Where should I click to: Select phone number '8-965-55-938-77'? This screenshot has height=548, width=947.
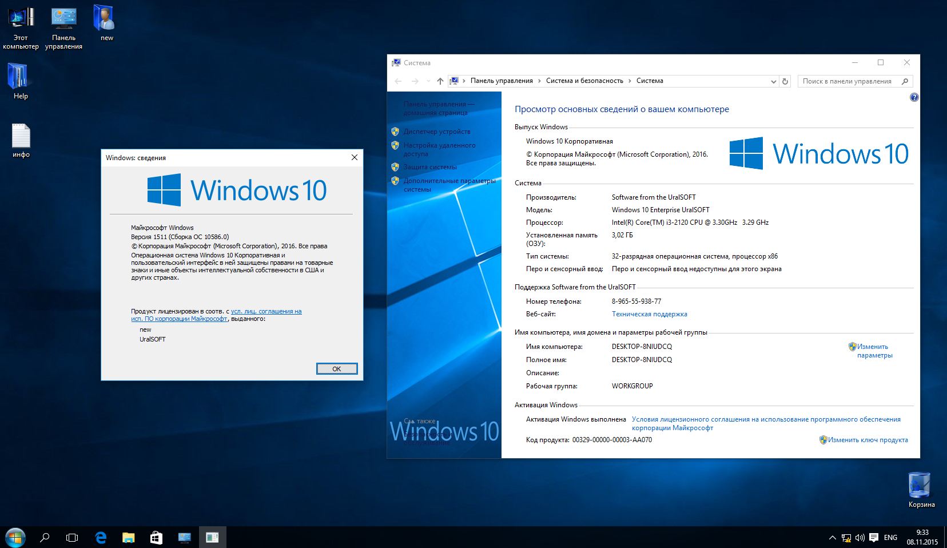tap(636, 301)
